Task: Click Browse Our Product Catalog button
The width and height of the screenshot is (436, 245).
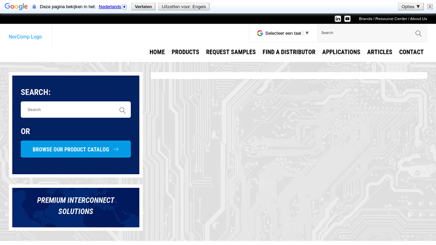Action: coord(76,149)
